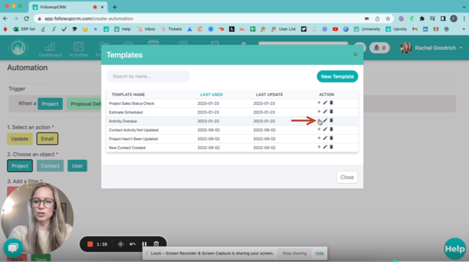Pause the Loom recording
Screen dimensions: 469x262
click(x=145, y=244)
